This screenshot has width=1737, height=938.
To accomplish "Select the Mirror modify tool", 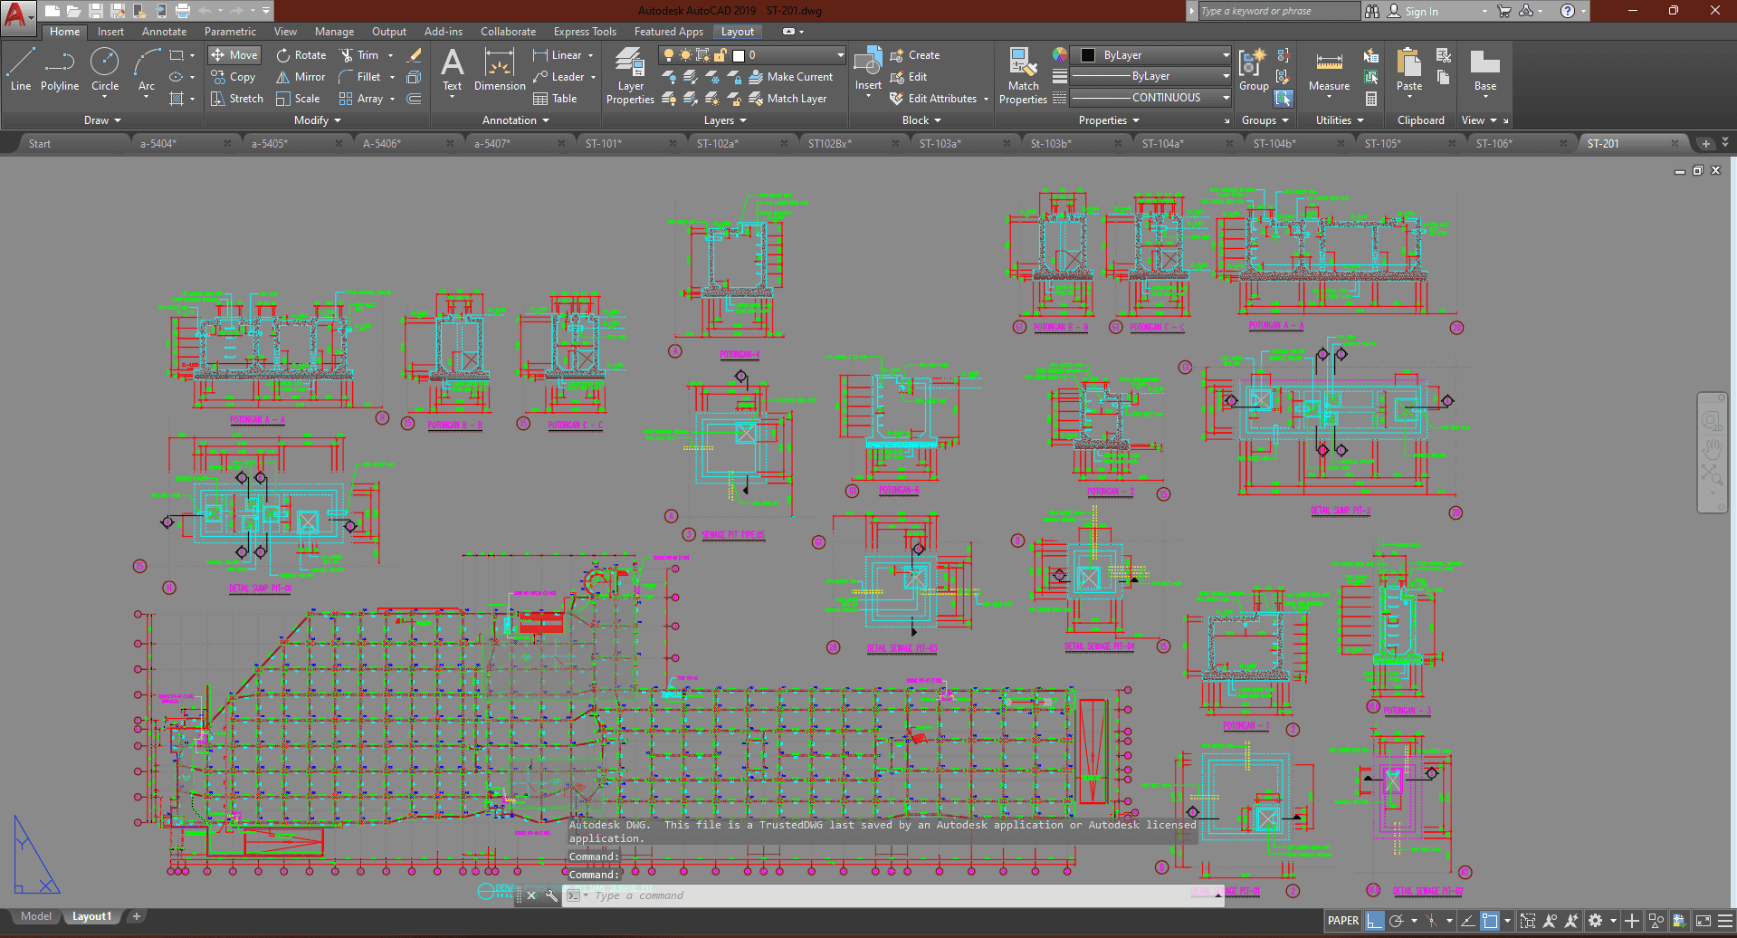I will click(x=301, y=77).
